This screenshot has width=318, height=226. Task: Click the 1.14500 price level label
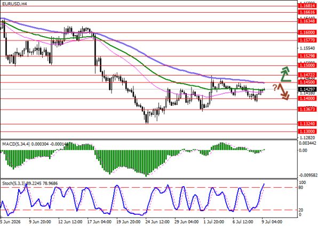point(307,82)
